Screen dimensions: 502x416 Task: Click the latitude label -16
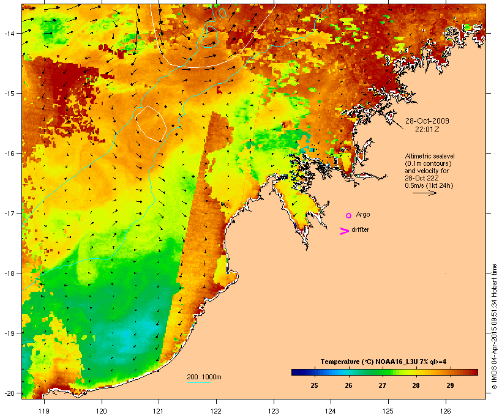click(x=9, y=154)
